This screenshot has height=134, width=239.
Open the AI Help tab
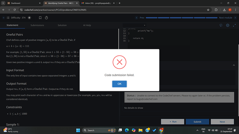[x=87, y=25]
